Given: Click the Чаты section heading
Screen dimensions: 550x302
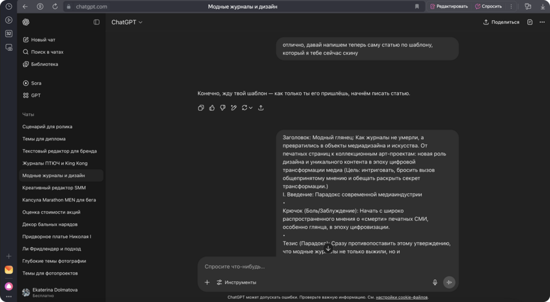Looking at the screenshot, I should point(28,115).
